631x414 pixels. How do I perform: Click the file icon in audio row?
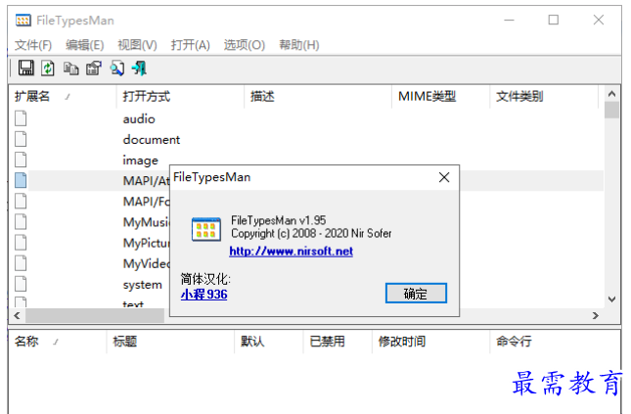(x=21, y=118)
